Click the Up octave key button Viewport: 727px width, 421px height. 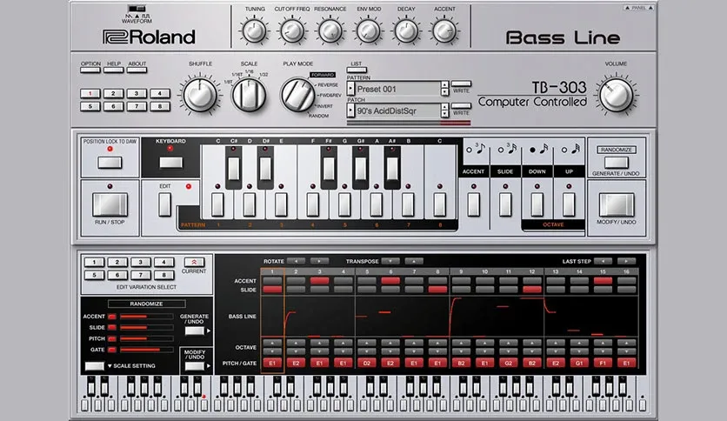pyautogui.click(x=569, y=205)
